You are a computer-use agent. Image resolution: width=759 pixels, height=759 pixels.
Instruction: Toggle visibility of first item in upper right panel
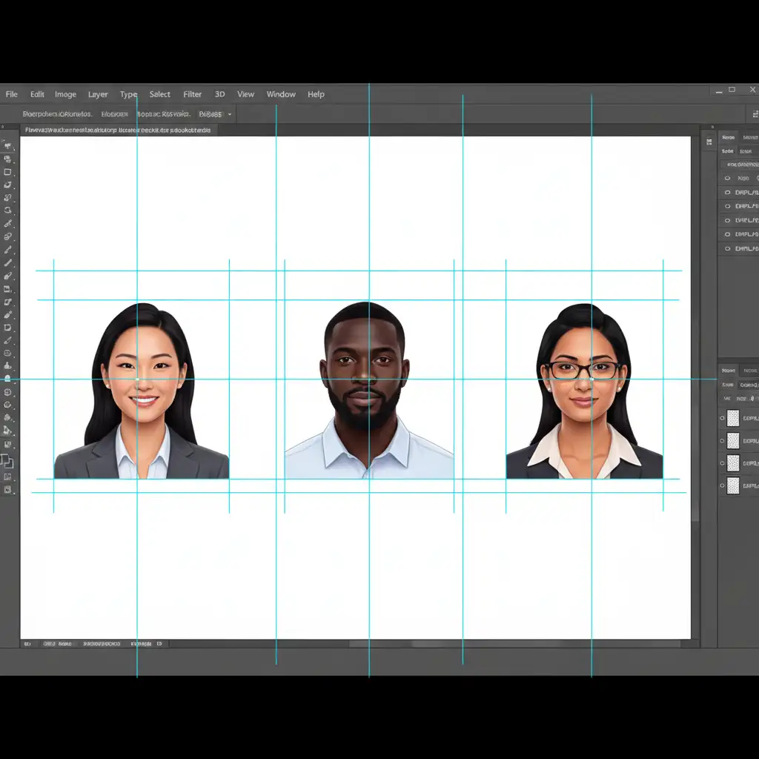(x=727, y=179)
